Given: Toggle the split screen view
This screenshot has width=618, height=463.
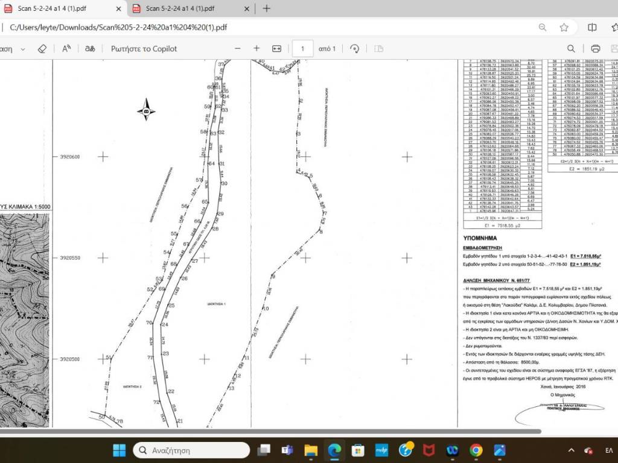Looking at the screenshot, I should [592, 27].
